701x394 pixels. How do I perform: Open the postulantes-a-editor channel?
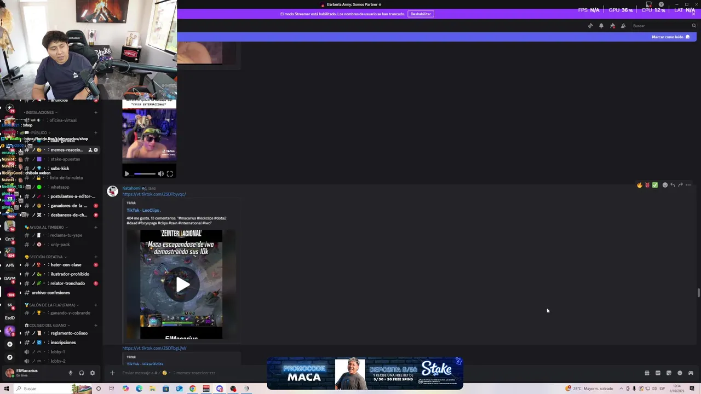[61, 196]
